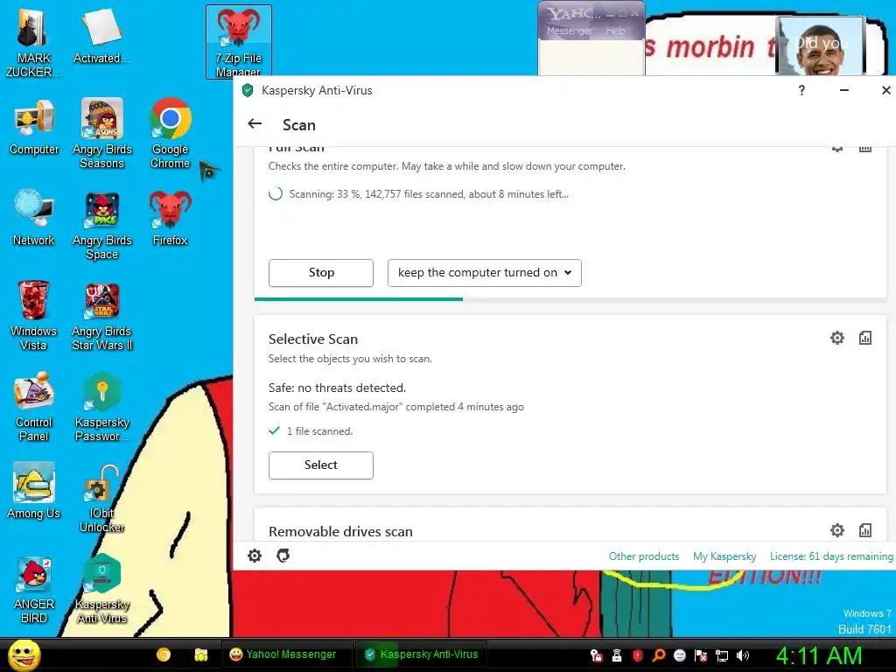Screen dimensions: 896x672
Task: Click the network tray icon
Action: [722, 655]
